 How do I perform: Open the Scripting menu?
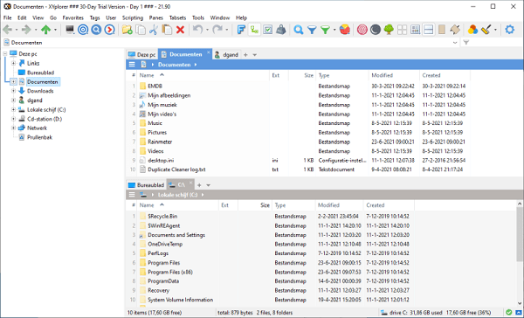(x=133, y=17)
